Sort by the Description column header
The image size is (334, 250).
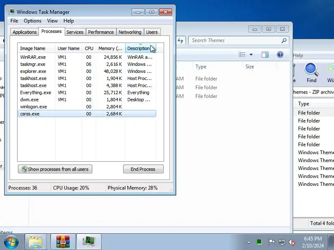coord(141,48)
